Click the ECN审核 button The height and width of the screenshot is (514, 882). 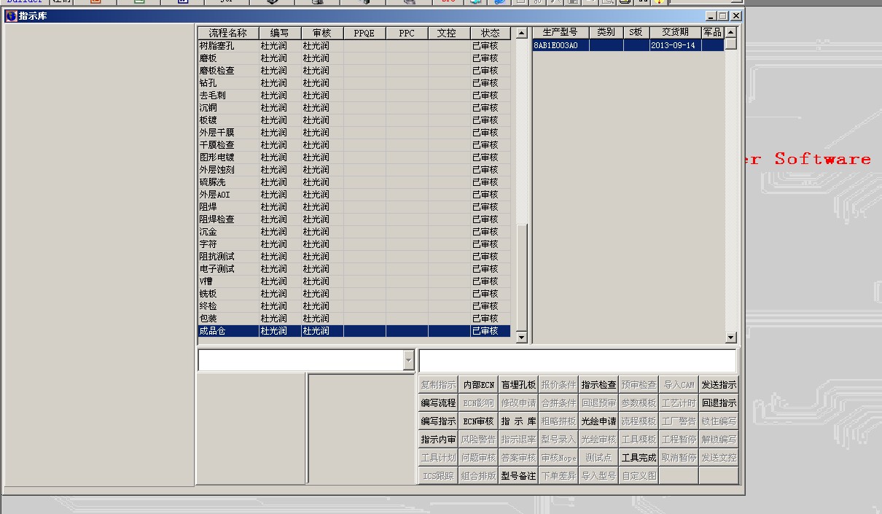pos(479,421)
